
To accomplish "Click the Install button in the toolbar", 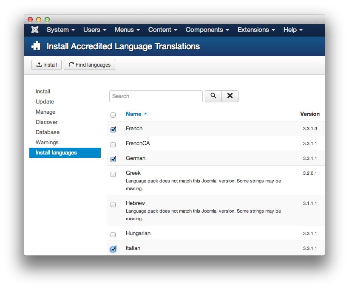I will tap(46, 65).
